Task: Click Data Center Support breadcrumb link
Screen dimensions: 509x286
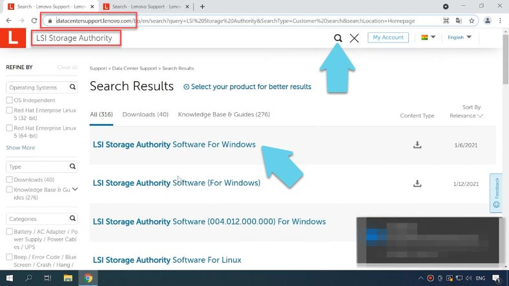Action: (x=134, y=68)
